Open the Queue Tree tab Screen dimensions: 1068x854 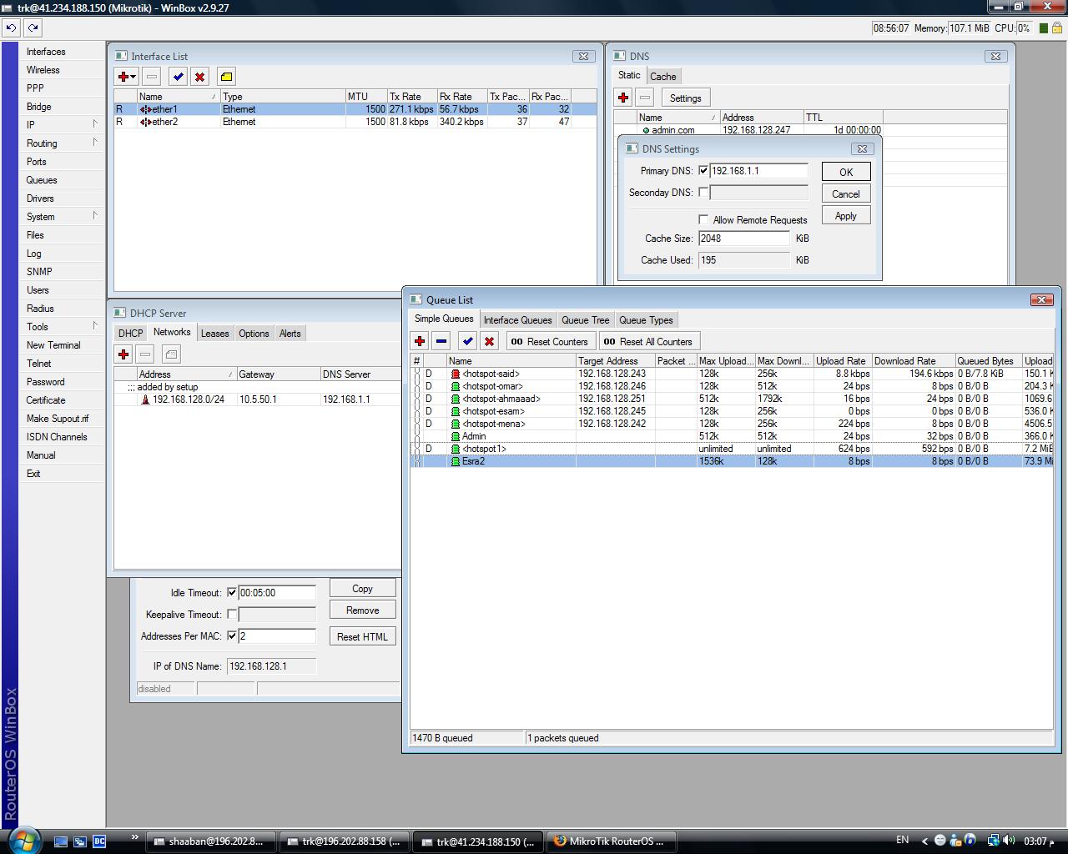click(585, 319)
